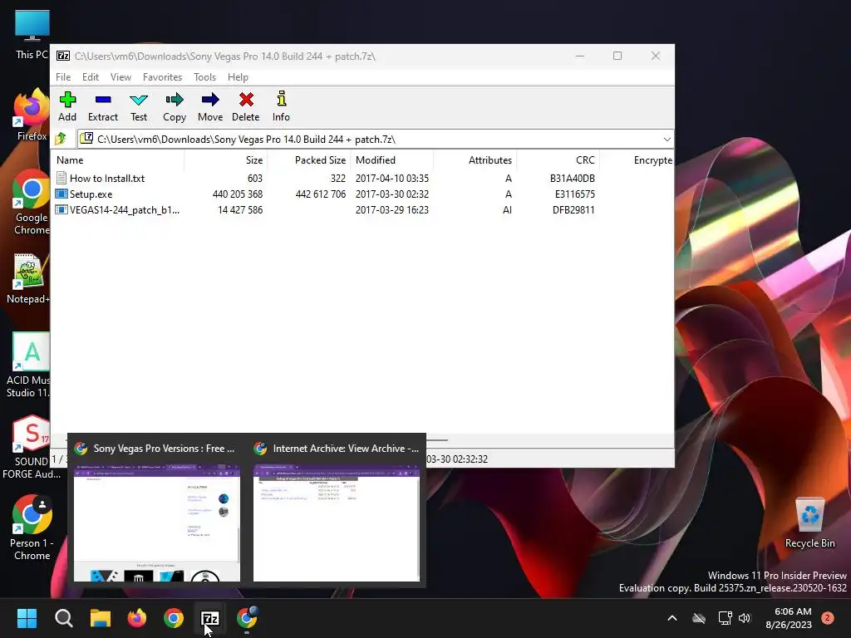The height and width of the screenshot is (638, 851).
Task: Launch Firefox from the taskbar
Action: pos(137,618)
